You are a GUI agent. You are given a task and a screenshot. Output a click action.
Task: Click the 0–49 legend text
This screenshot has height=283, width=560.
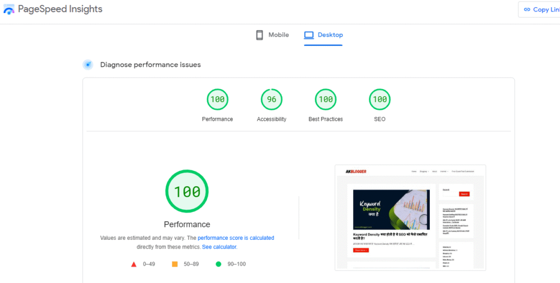point(149,264)
